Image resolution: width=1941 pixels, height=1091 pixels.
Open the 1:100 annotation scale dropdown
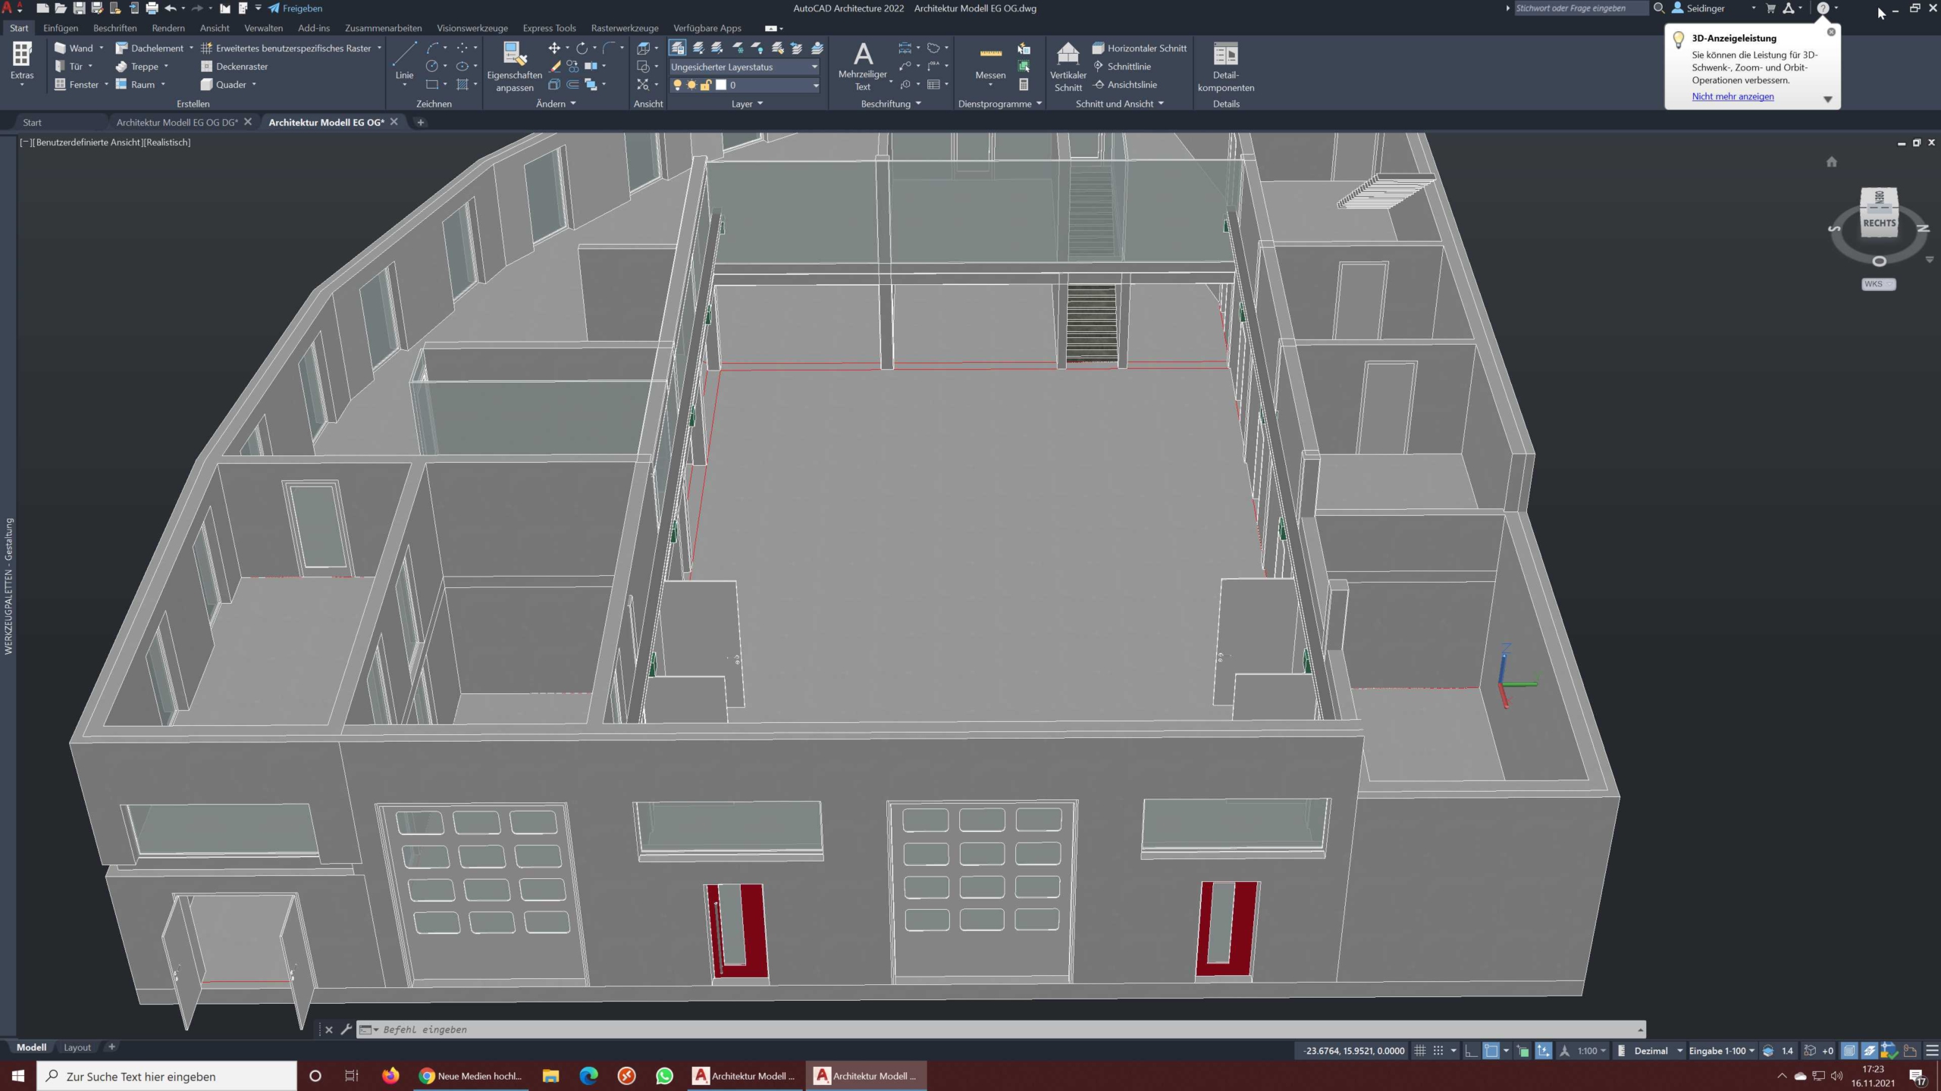pyautogui.click(x=1591, y=1051)
